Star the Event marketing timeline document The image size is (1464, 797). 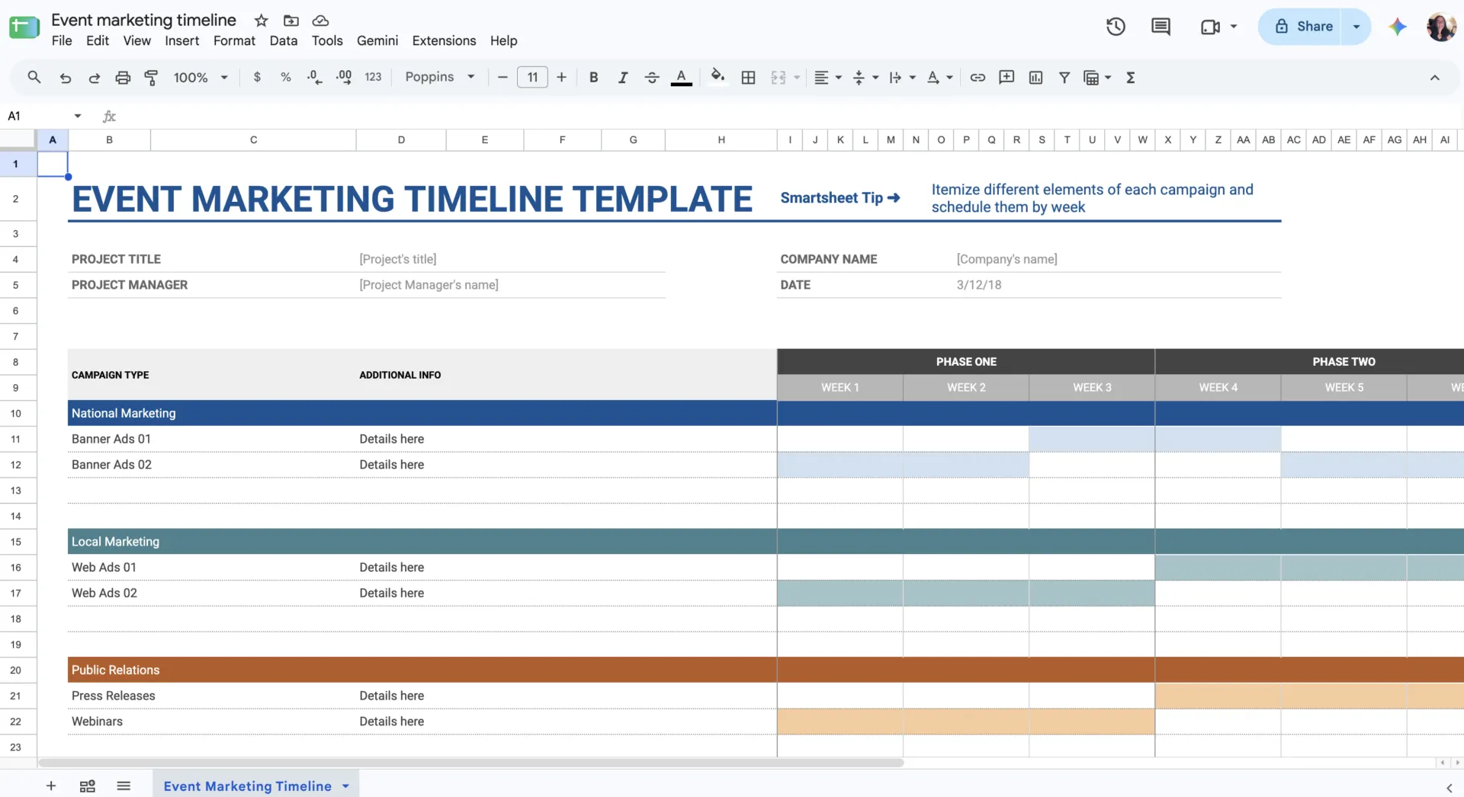point(262,21)
